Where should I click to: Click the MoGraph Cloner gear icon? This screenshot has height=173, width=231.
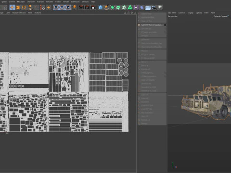tap(124, 8)
